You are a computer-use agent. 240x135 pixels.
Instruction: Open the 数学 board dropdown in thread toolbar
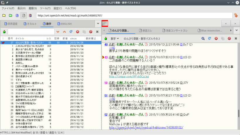pyautogui.click(x=115, y=39)
